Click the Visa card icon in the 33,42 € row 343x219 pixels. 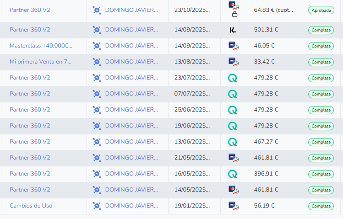tap(234, 62)
